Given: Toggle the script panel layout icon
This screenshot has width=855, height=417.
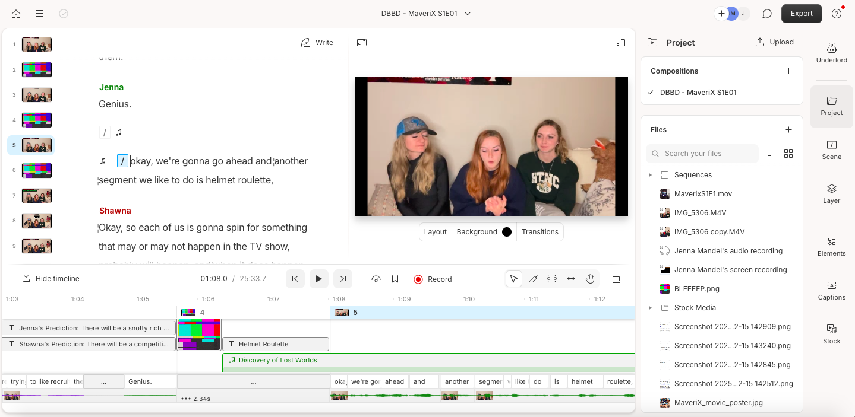Looking at the screenshot, I should pyautogui.click(x=621, y=43).
